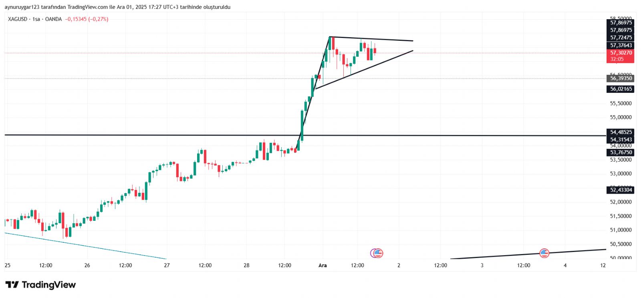Image resolution: width=641 pixels, height=298 pixels.
Task: Click the red current price label 57,30270
Action: tap(621, 53)
